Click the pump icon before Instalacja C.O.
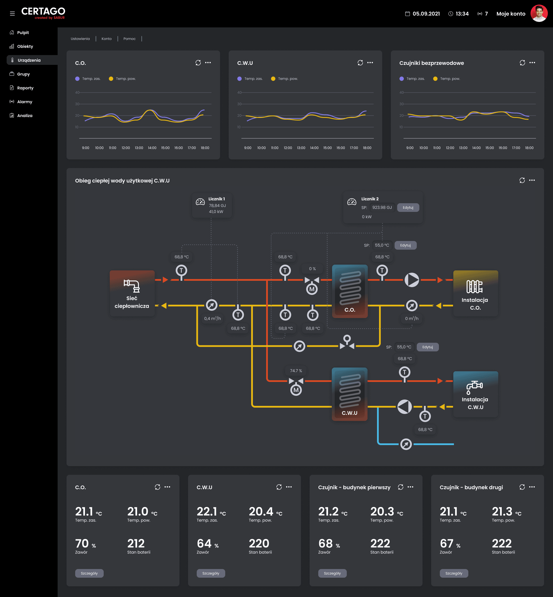 412,280
